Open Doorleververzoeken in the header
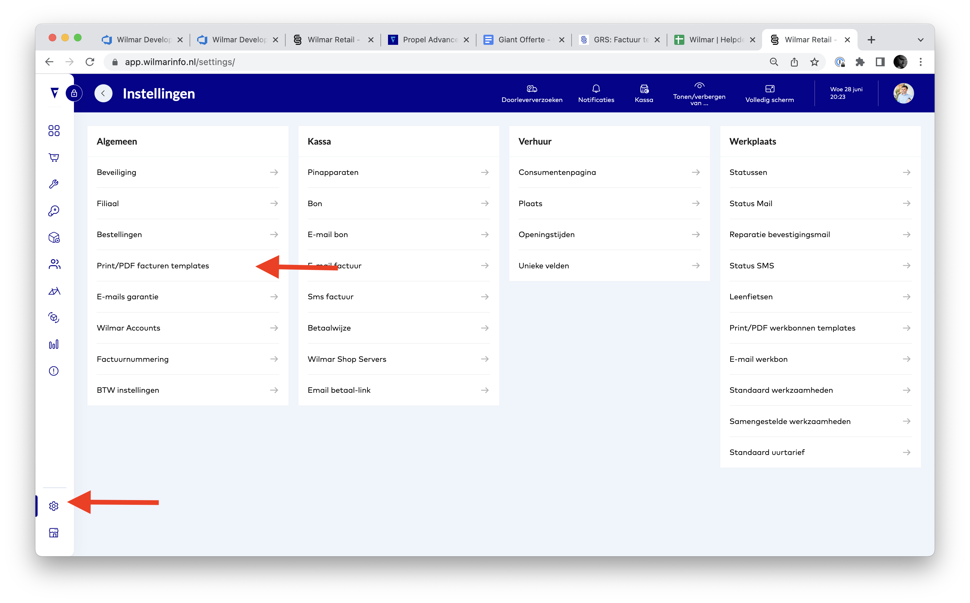Screen dimensions: 970x603 tap(531, 93)
